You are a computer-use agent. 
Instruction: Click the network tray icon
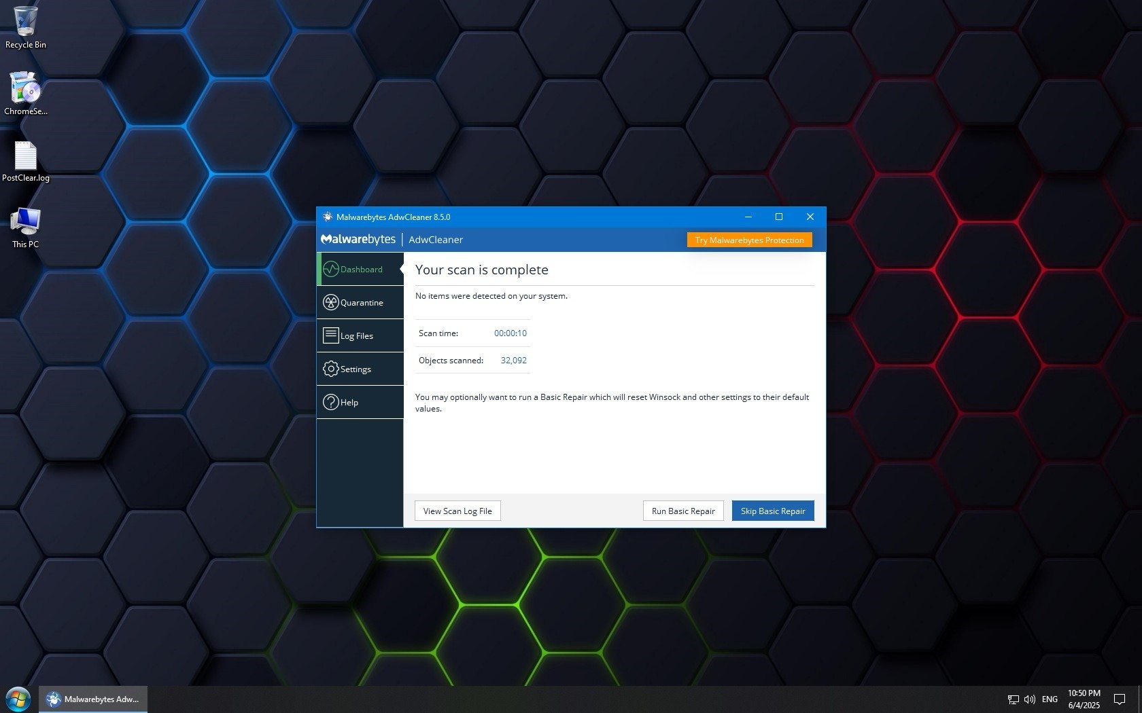click(x=1013, y=699)
